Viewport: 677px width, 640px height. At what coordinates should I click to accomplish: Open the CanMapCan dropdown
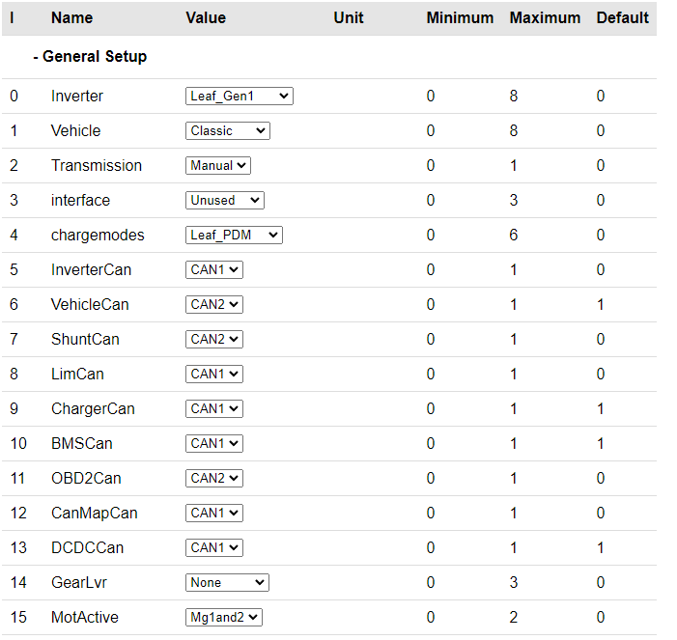coord(213,514)
